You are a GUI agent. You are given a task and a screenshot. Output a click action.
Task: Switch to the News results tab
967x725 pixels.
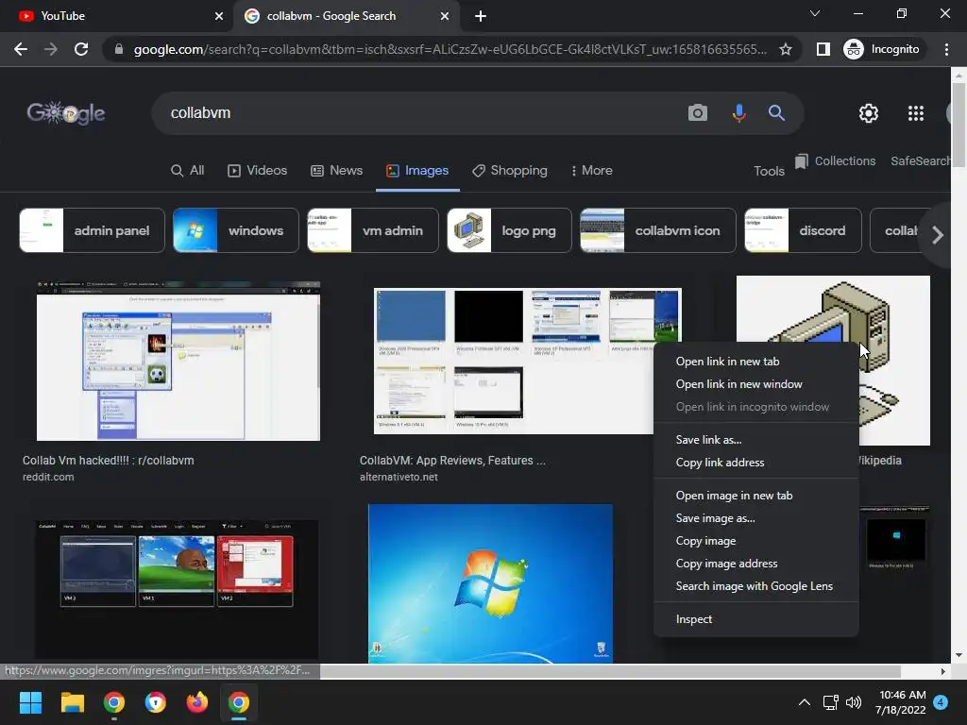(336, 171)
